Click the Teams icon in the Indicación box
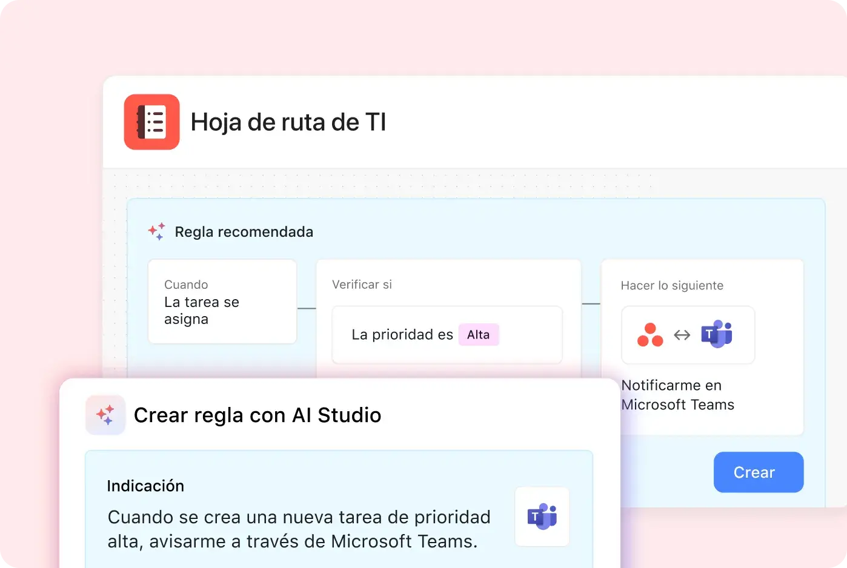The height and width of the screenshot is (568, 847). point(542,517)
